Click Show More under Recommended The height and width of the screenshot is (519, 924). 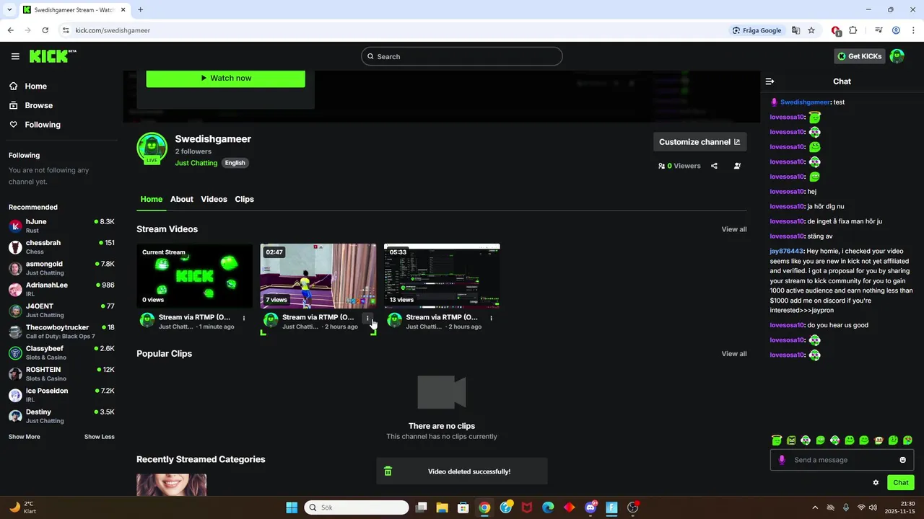coord(25,437)
